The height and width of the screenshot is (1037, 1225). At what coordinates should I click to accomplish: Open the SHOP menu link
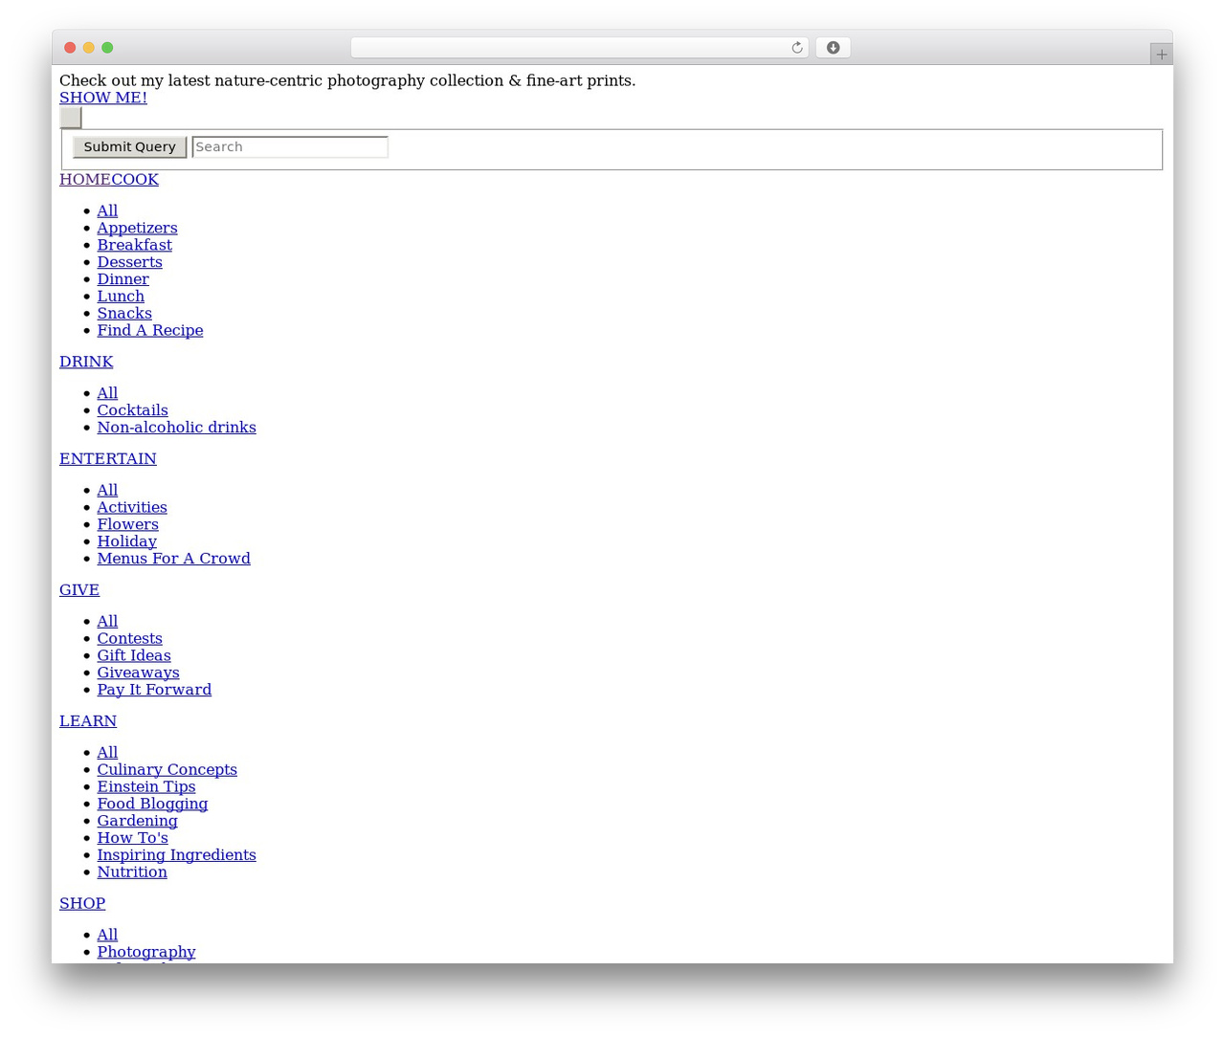point(82,904)
